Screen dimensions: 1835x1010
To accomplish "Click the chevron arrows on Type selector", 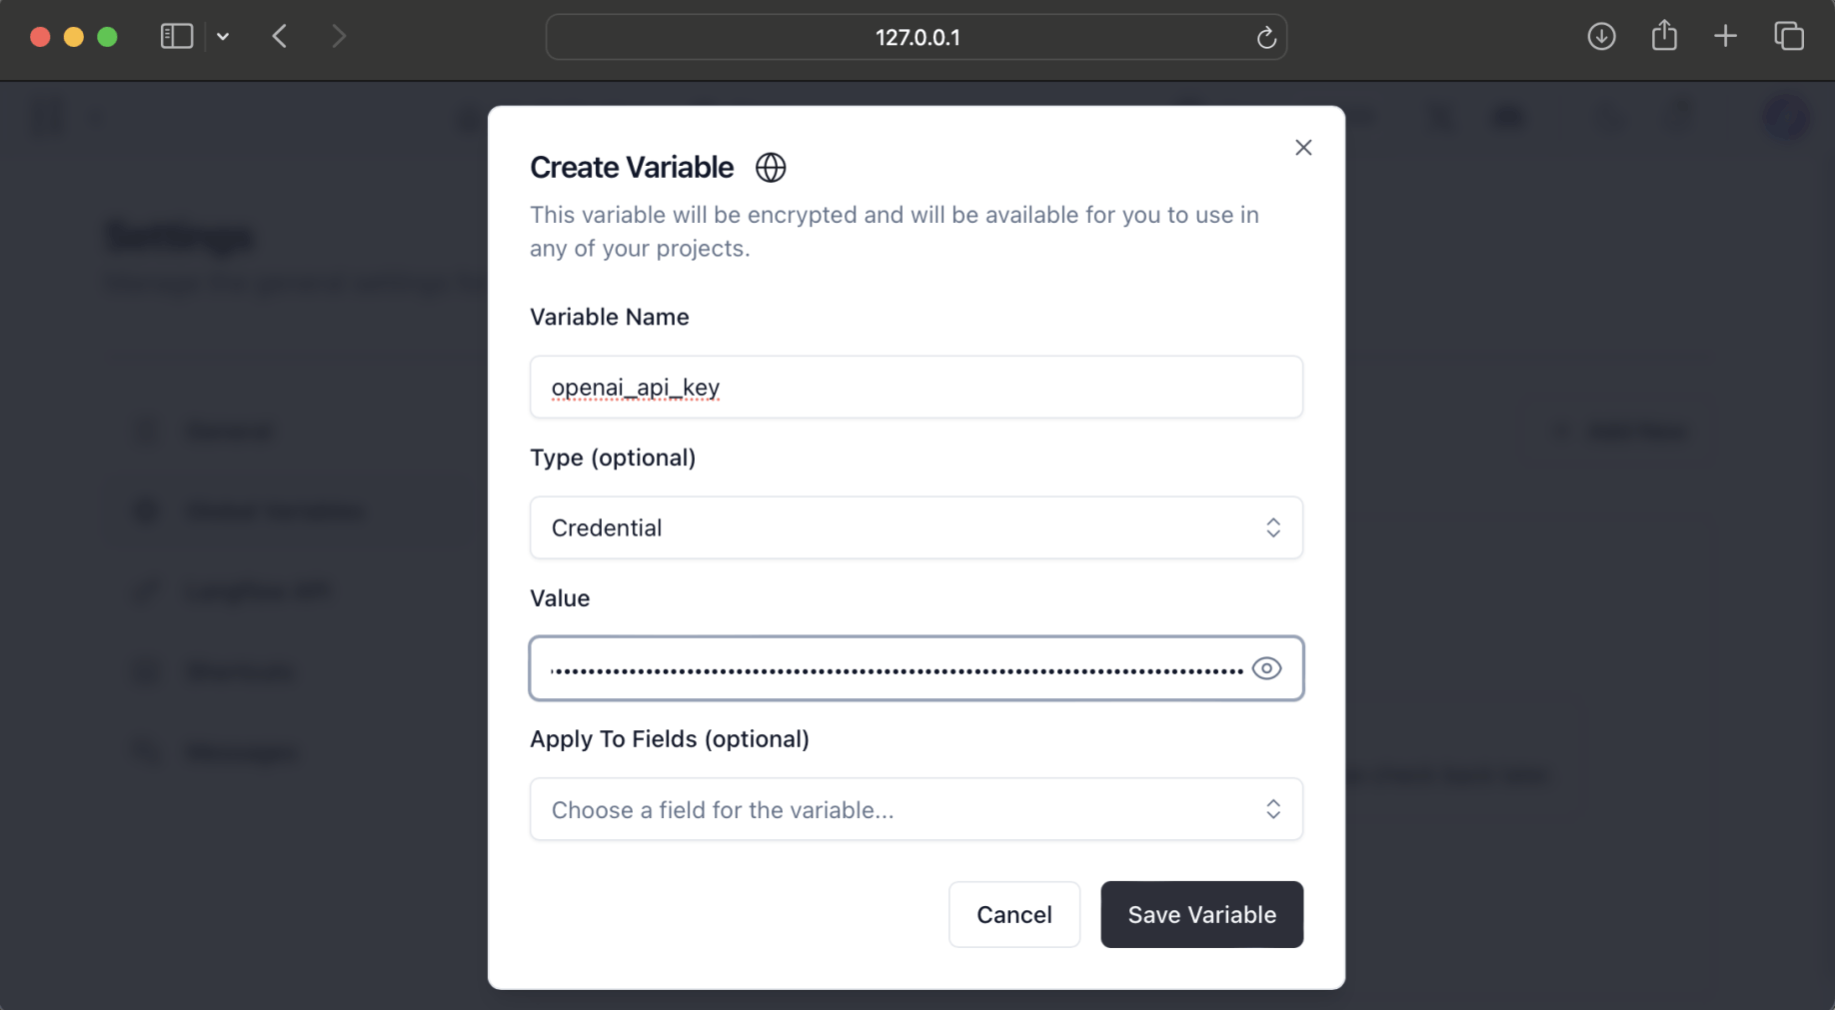I will [1272, 527].
